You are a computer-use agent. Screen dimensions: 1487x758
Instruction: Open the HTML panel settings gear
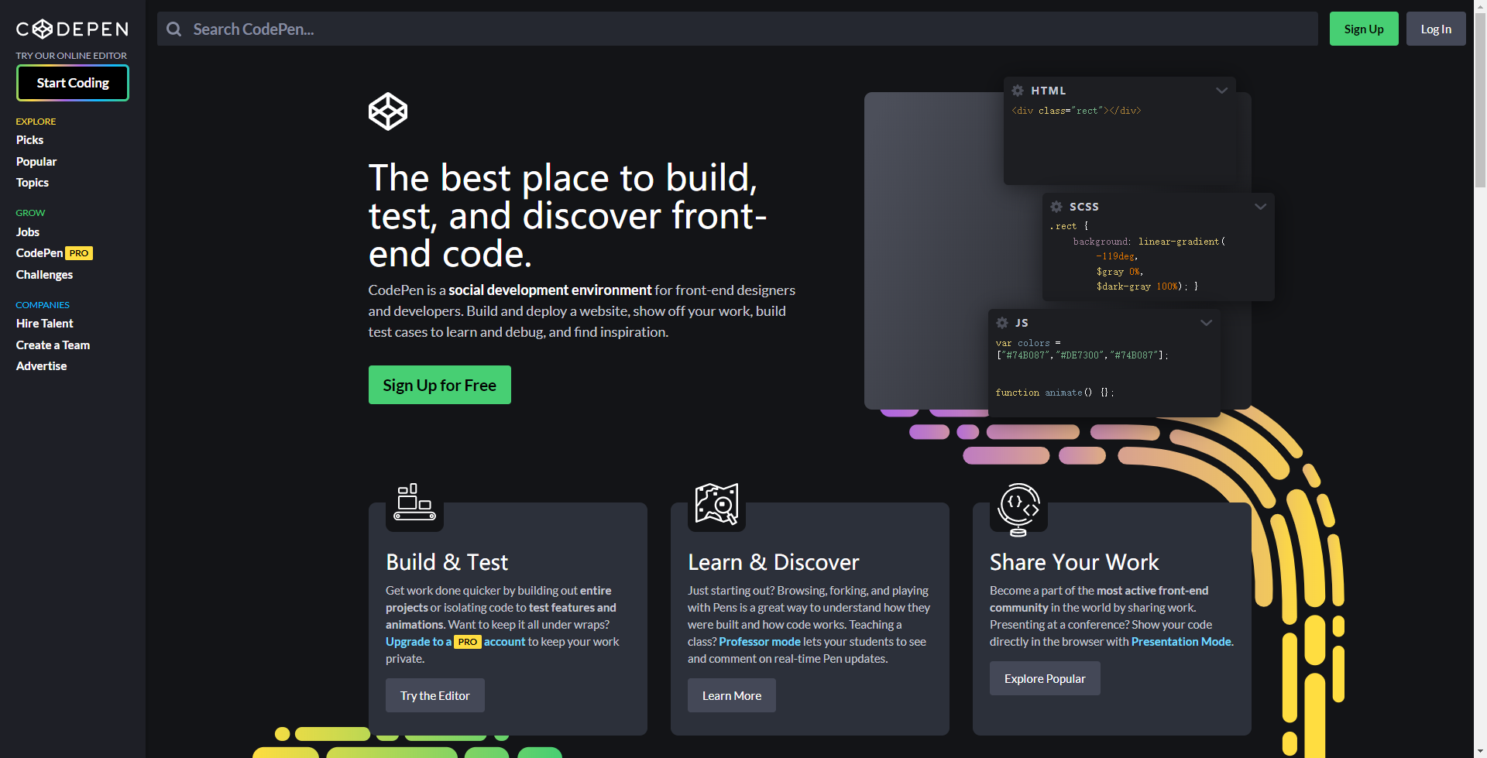(1018, 91)
